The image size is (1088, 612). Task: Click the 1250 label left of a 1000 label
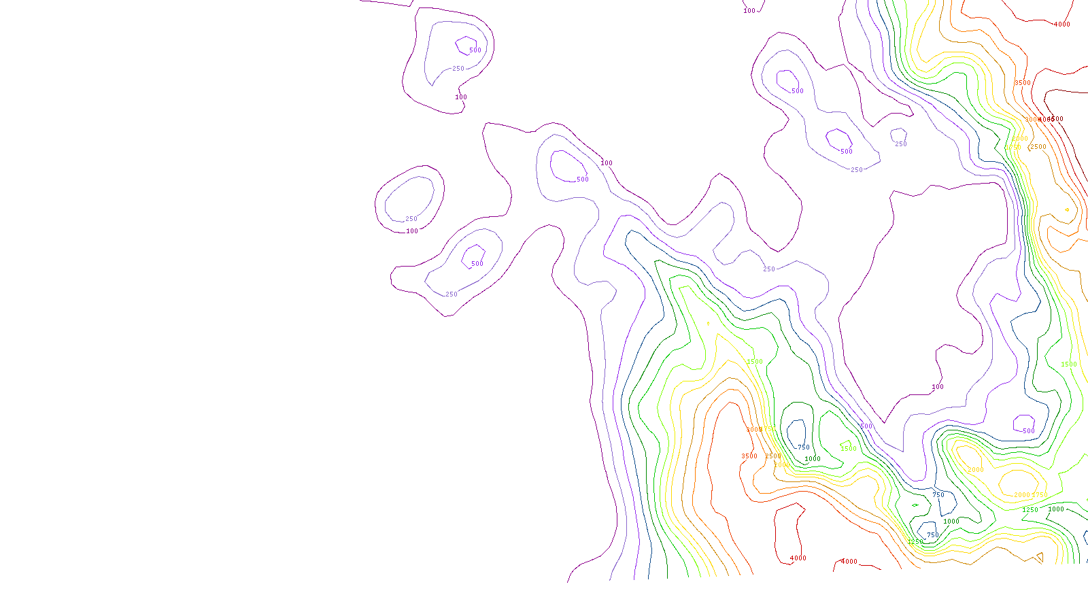click(1030, 510)
